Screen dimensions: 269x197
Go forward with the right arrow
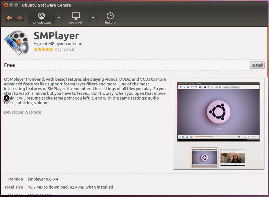coord(20,18)
